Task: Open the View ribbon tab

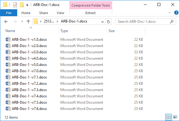Action: pos(60,13)
